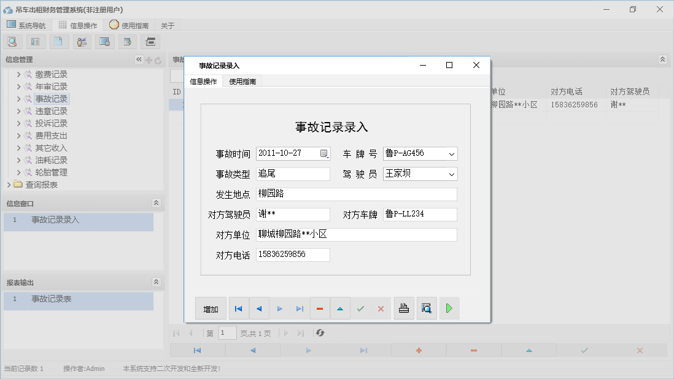Click the 增加 button to add record
The height and width of the screenshot is (379, 674).
210,308
